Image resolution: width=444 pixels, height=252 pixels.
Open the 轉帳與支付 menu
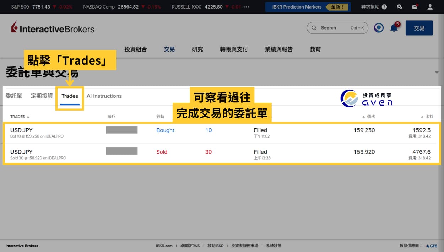(234, 49)
